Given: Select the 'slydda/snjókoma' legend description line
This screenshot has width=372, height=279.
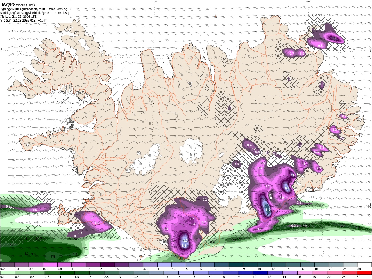Looking at the screenshot, I should (35, 13).
